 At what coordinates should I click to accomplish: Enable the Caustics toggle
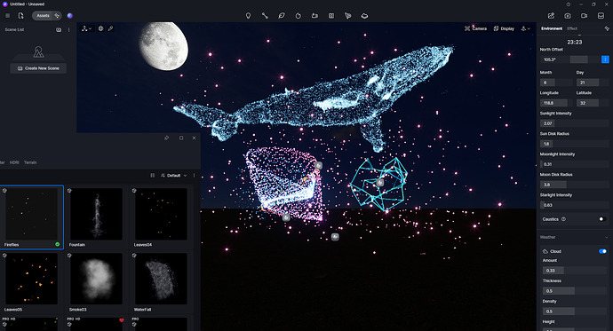[602, 219]
